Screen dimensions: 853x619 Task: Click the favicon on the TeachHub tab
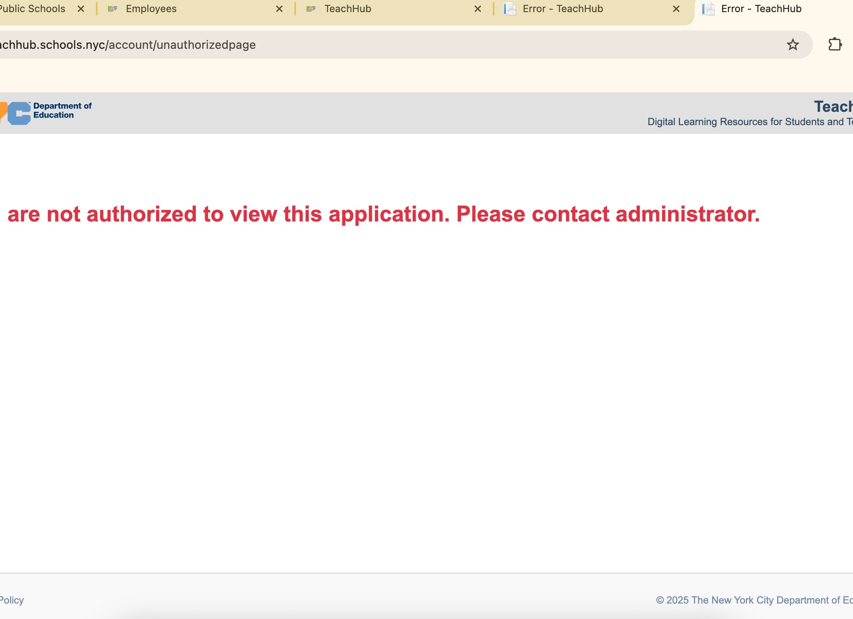click(x=311, y=9)
